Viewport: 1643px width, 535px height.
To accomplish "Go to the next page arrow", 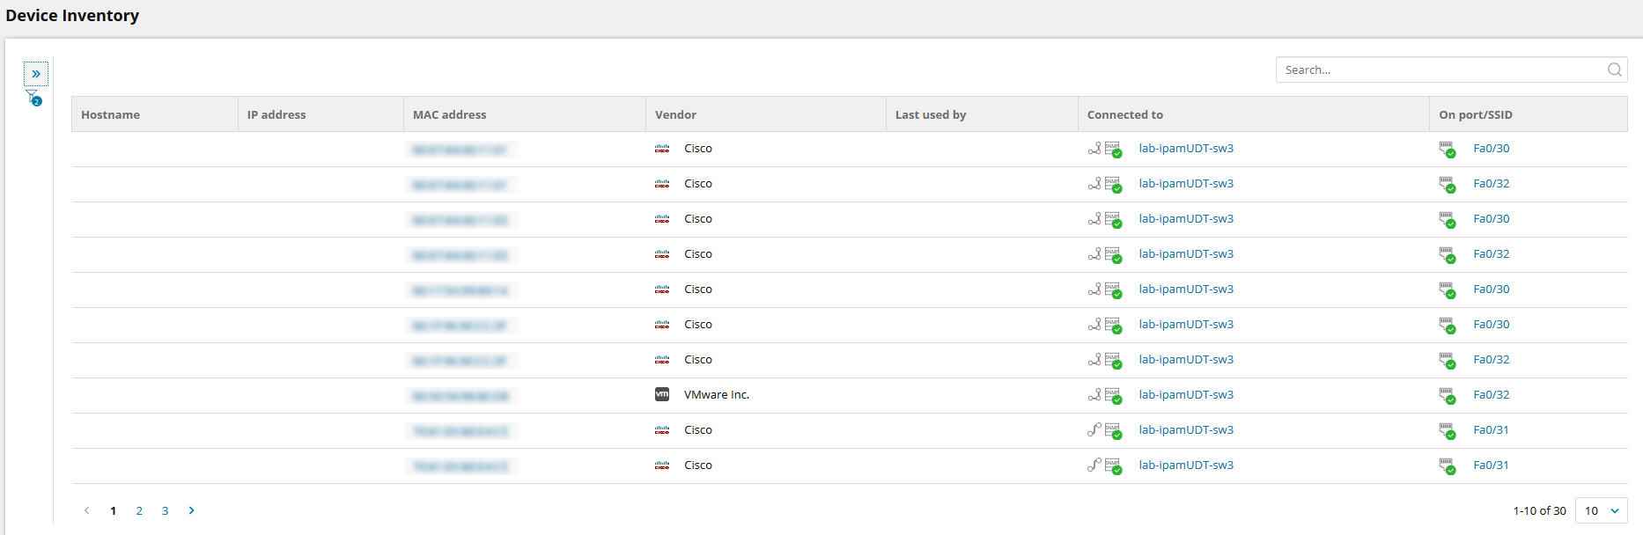I will [x=192, y=510].
